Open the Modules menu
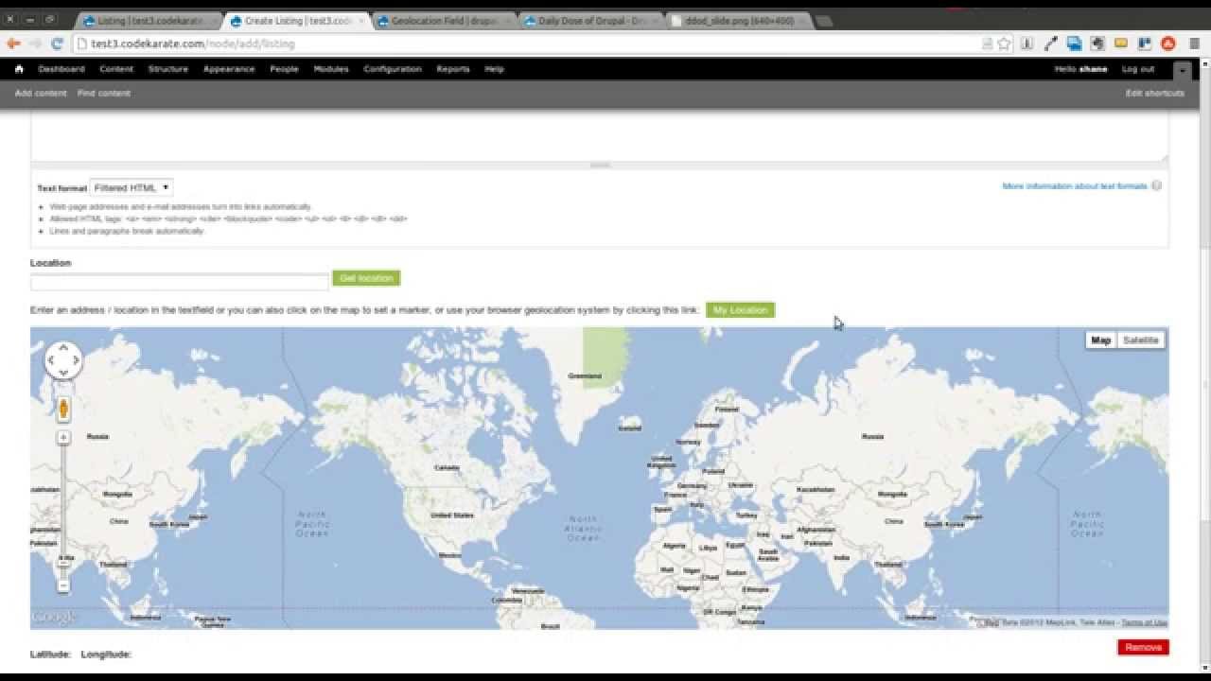 [331, 69]
